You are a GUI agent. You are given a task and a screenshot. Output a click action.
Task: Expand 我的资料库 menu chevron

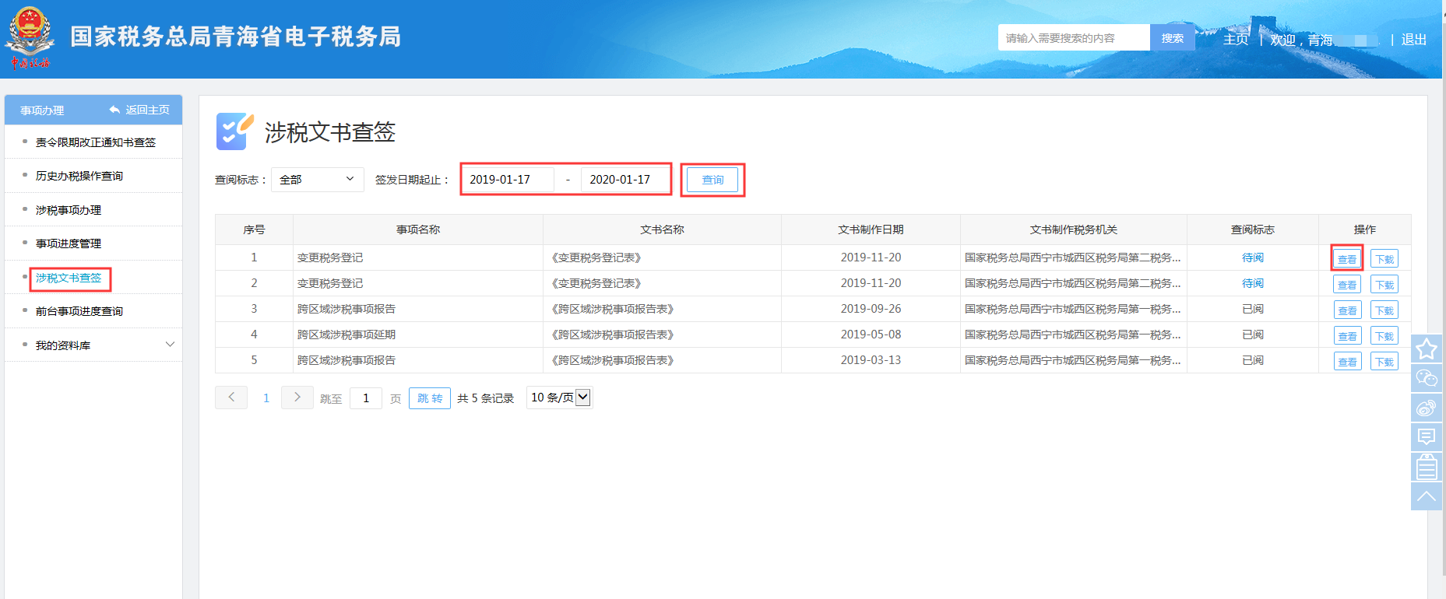pyautogui.click(x=170, y=345)
